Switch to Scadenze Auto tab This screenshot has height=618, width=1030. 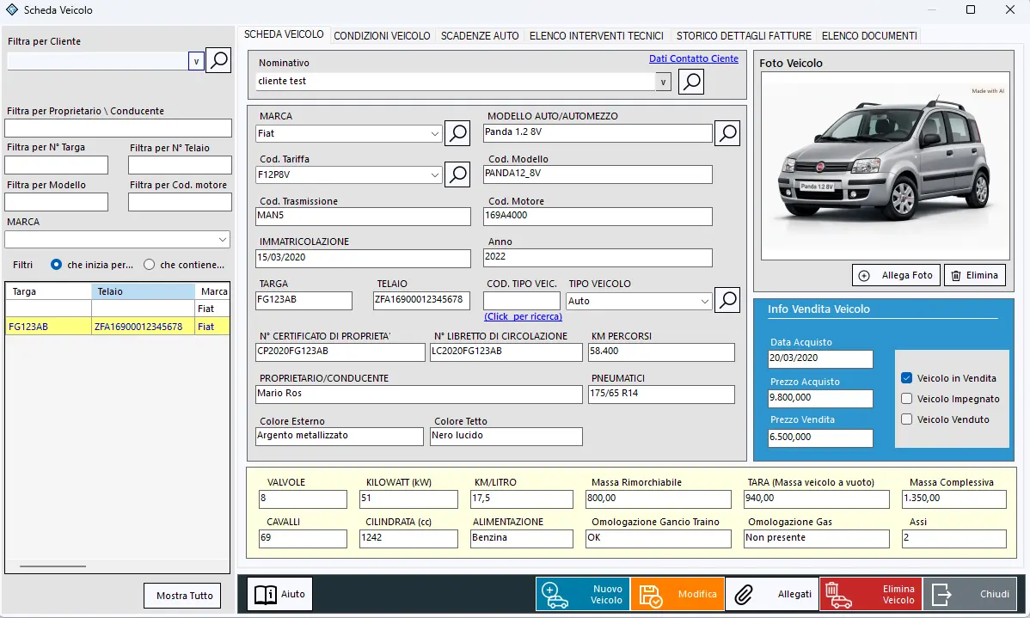click(x=480, y=36)
